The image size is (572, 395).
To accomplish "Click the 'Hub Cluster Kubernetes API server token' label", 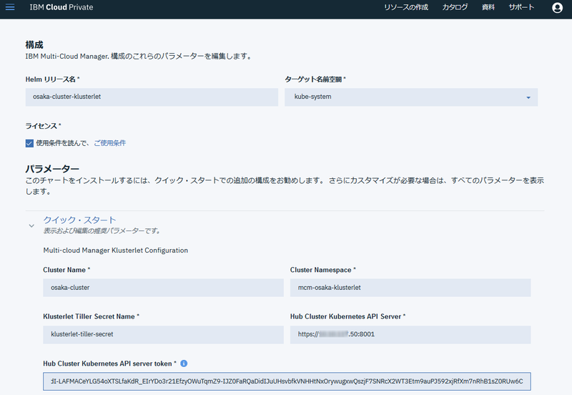I will tap(109, 364).
